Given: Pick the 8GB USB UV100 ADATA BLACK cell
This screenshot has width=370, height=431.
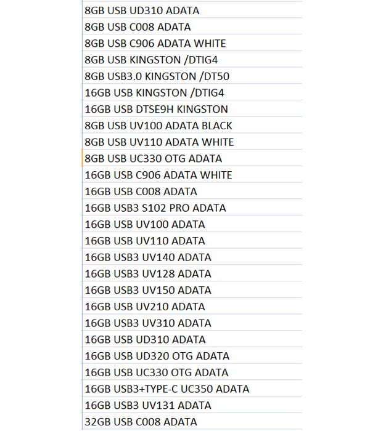Looking at the screenshot, I should [192, 126].
